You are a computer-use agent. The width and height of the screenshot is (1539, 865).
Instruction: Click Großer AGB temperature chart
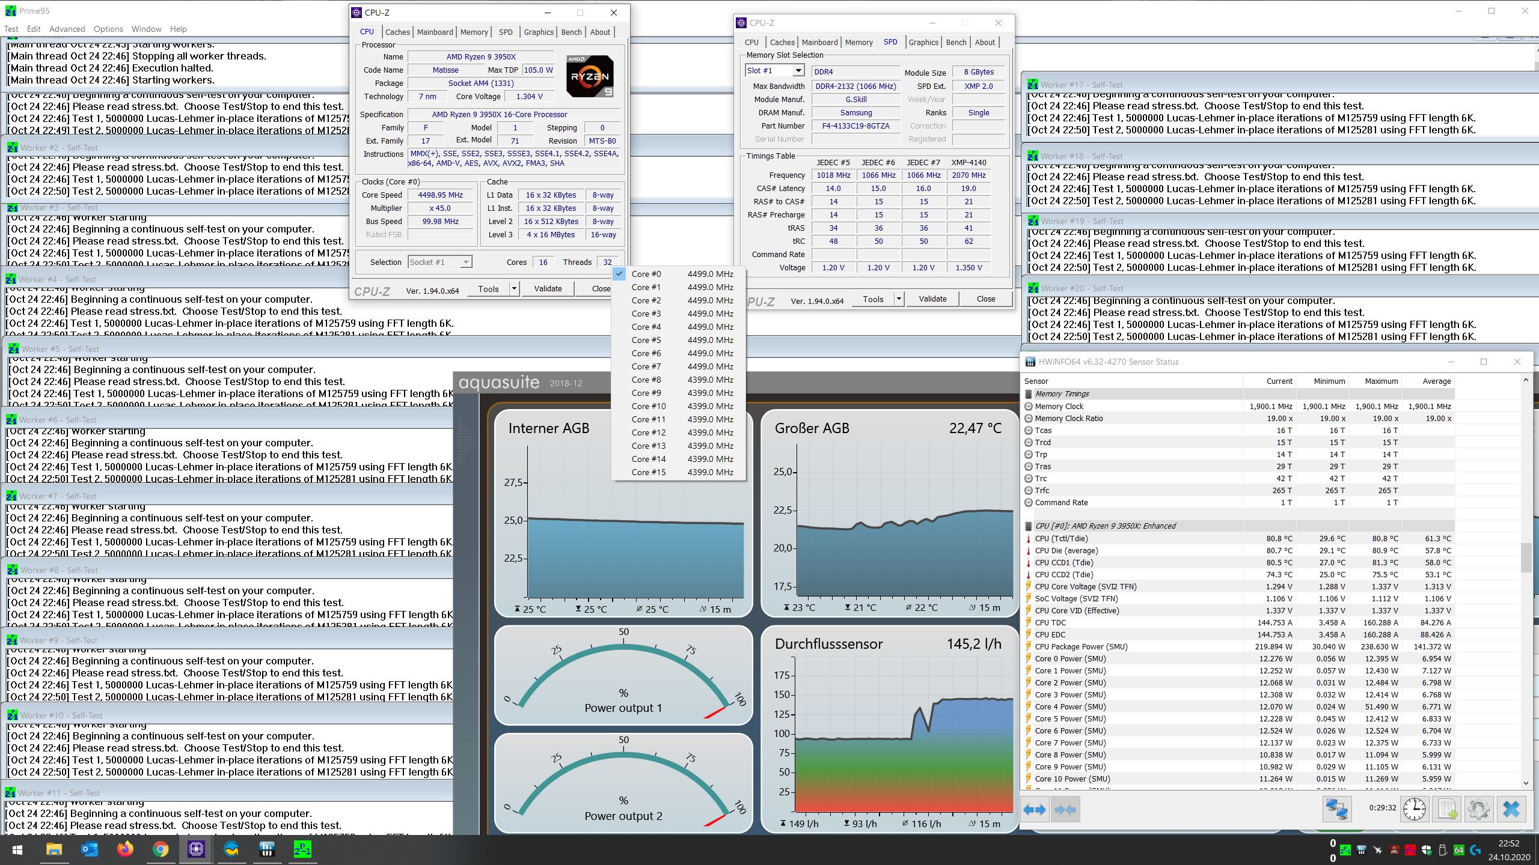[x=890, y=513]
